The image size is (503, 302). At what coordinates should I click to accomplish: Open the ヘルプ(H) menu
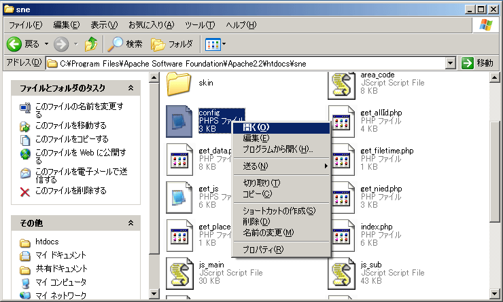click(241, 25)
